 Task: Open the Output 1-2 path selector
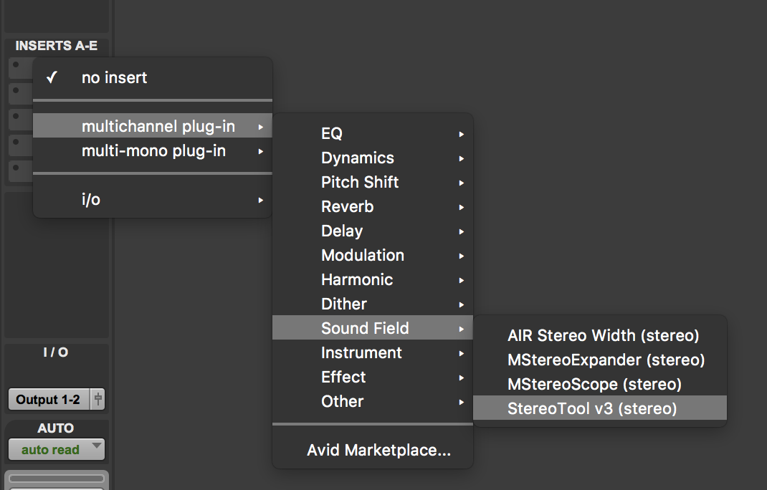pyautogui.click(x=49, y=400)
